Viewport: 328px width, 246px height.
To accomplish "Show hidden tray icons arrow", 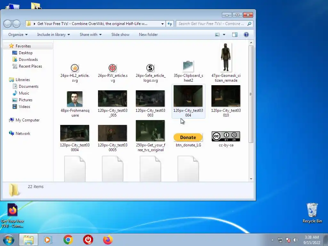I will point(272,240).
